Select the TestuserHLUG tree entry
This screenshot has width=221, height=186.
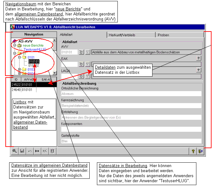tap(35, 49)
